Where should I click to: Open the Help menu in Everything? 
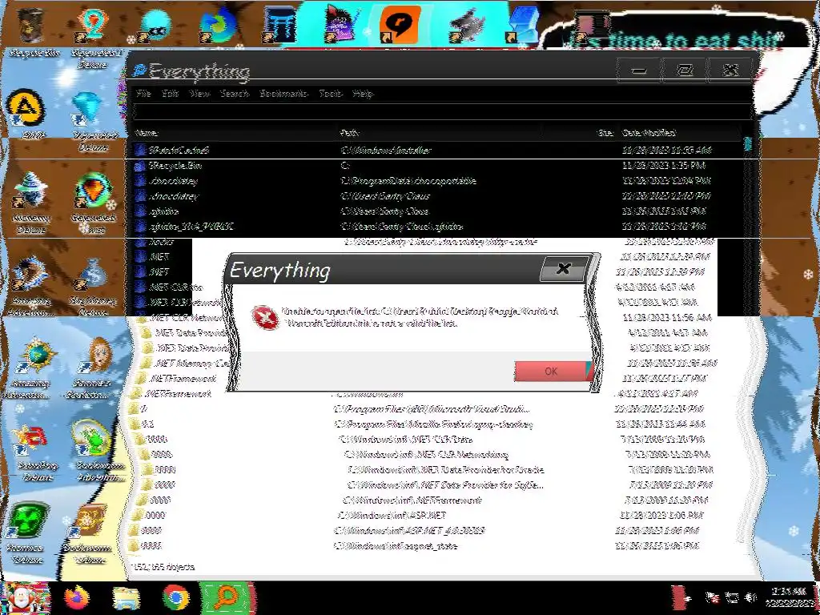pos(363,93)
